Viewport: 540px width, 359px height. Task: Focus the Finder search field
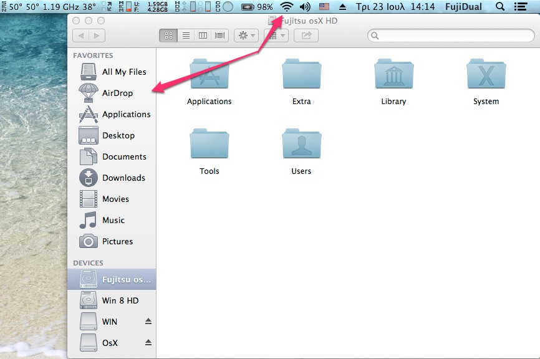[x=451, y=36]
